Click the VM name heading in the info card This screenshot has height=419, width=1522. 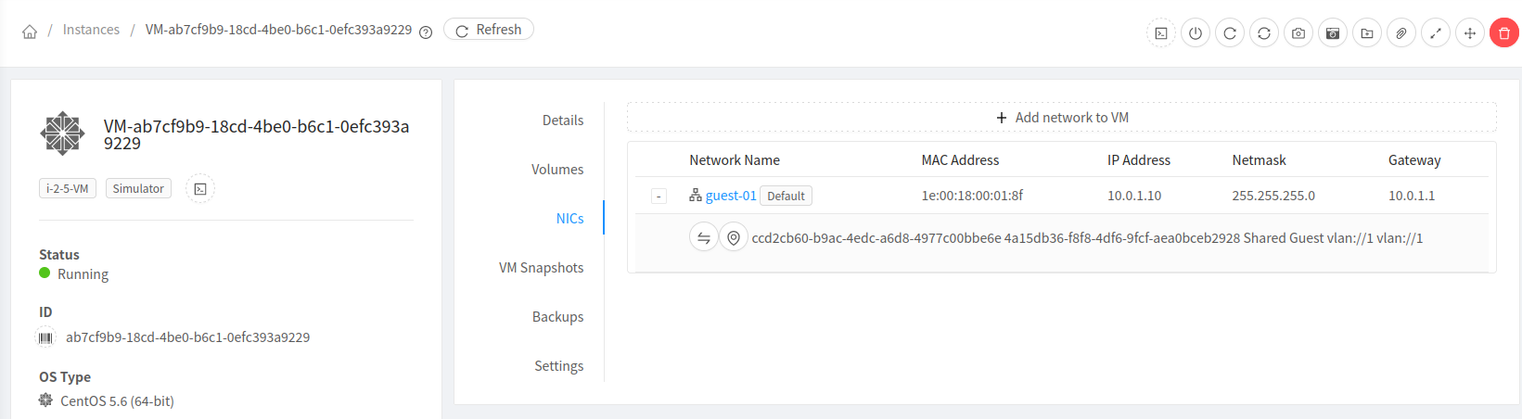256,134
